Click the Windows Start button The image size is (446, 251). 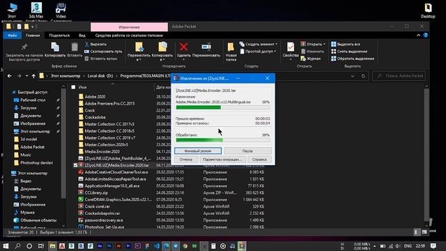(6, 246)
